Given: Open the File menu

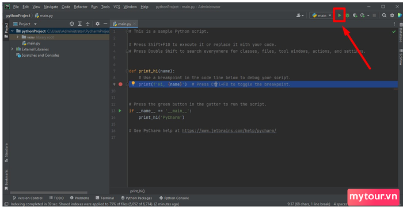Looking at the screenshot, I should point(16,7).
